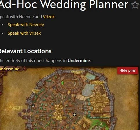Open the Speak with Vrizek objective link
140x130 pixels.
[x=24, y=33]
